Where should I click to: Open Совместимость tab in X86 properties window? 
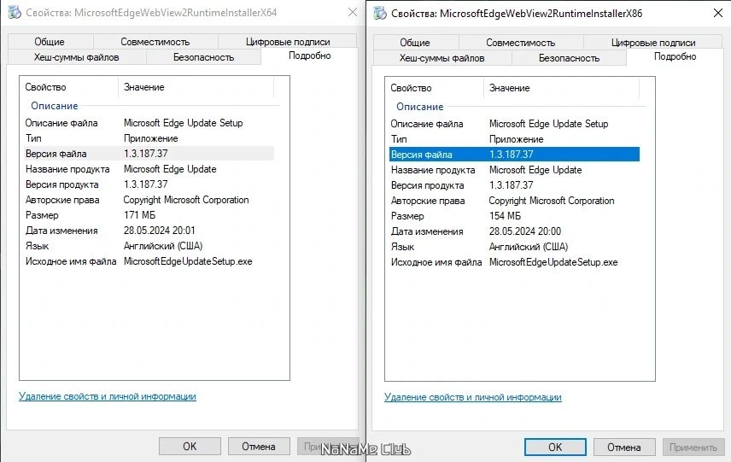click(x=521, y=43)
